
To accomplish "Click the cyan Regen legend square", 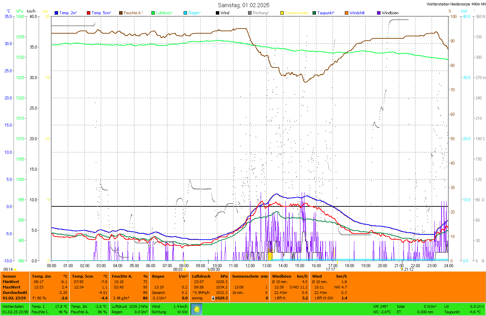I will click(x=185, y=13).
